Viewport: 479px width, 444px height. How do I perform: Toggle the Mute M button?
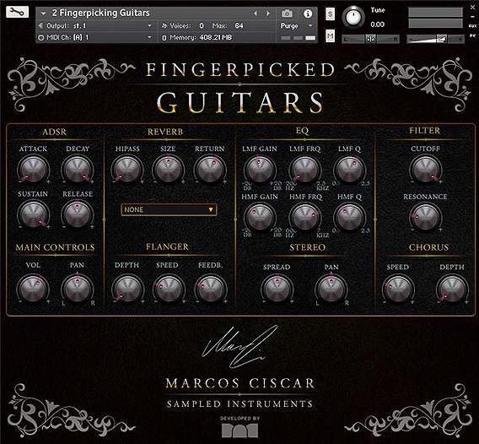(330, 36)
